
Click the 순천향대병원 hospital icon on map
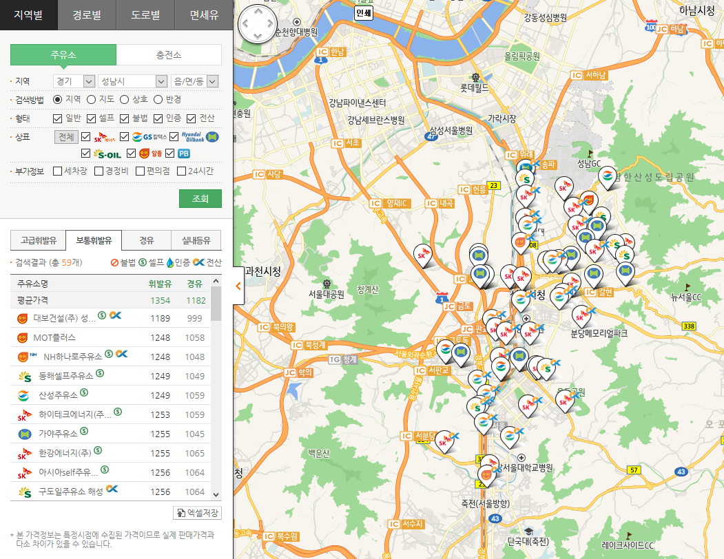coord(297,22)
